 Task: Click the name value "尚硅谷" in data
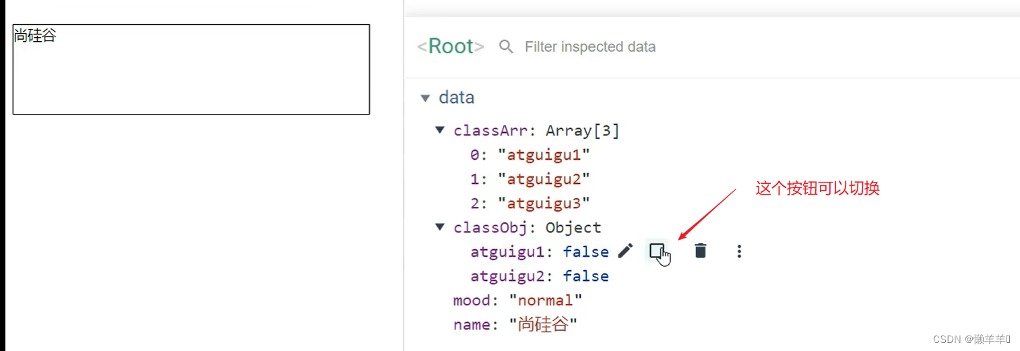[x=543, y=325]
